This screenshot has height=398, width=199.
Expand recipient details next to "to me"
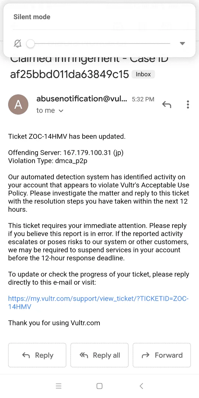tap(61, 111)
